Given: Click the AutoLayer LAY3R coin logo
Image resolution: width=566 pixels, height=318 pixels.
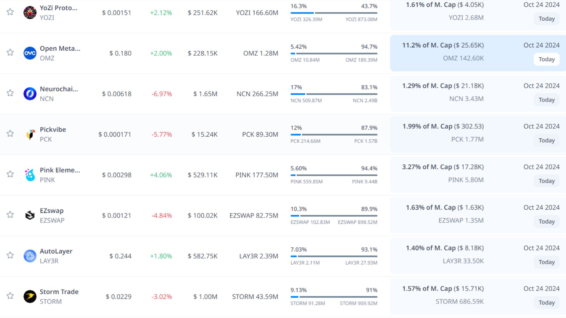Looking at the screenshot, I should (30, 256).
